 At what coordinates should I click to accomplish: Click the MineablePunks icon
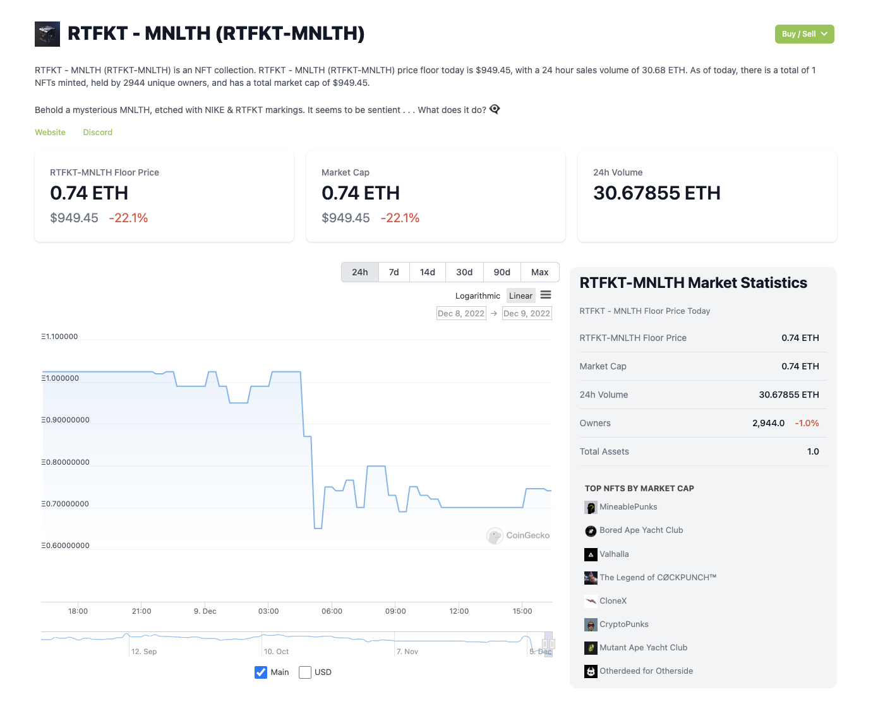591,507
